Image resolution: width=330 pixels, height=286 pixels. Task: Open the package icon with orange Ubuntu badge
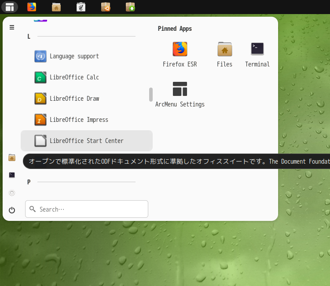point(106,7)
